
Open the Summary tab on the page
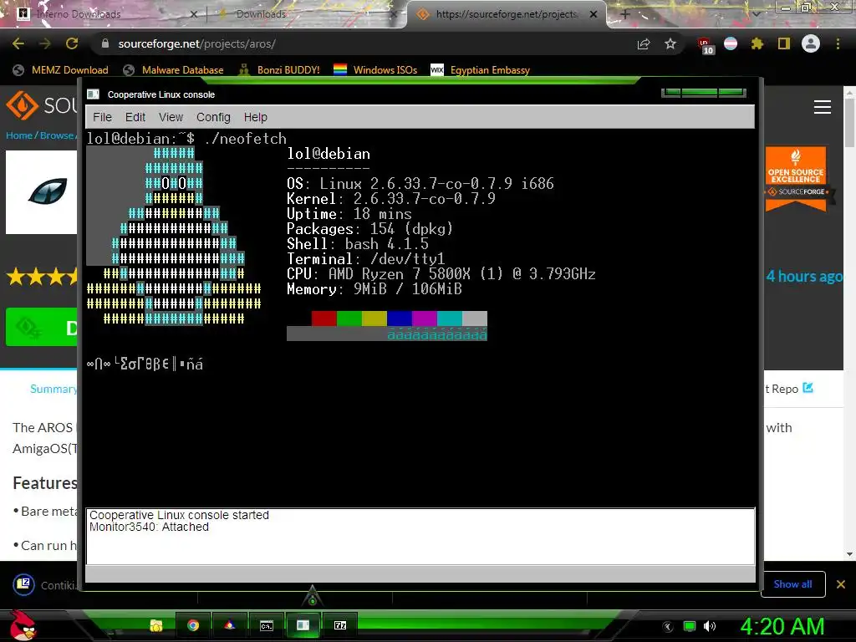click(53, 389)
